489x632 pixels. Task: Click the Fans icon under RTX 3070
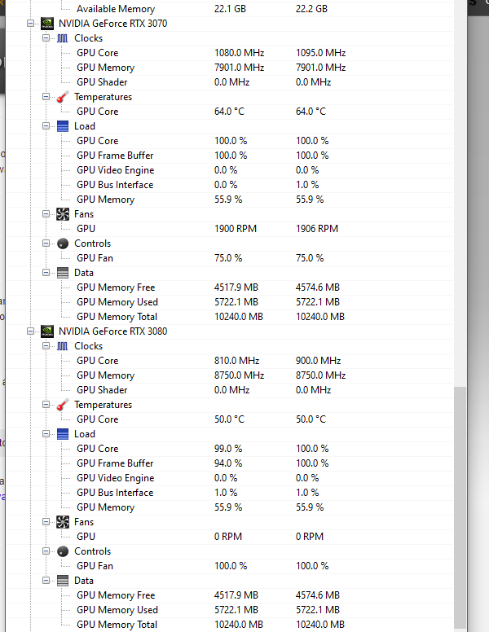(63, 214)
